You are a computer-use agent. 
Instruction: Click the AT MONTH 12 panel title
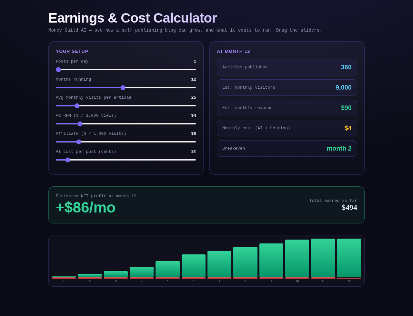point(233,51)
